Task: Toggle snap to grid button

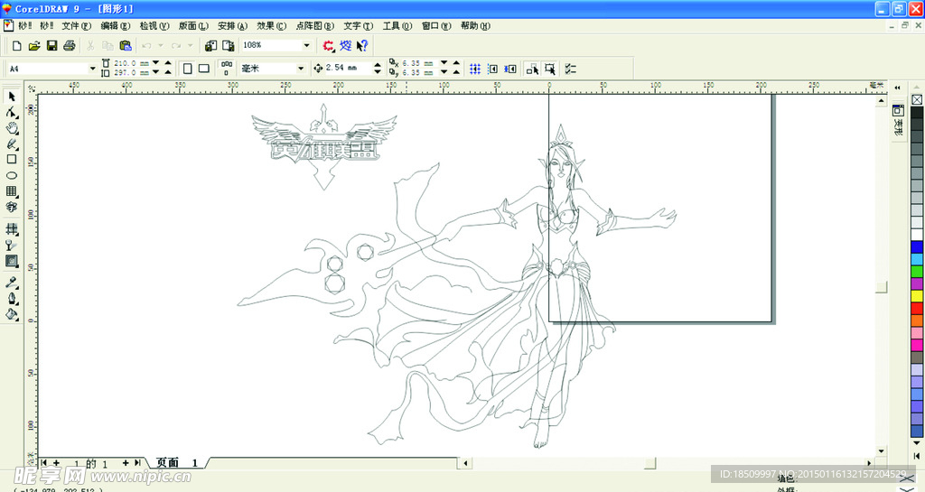Action: [474, 69]
